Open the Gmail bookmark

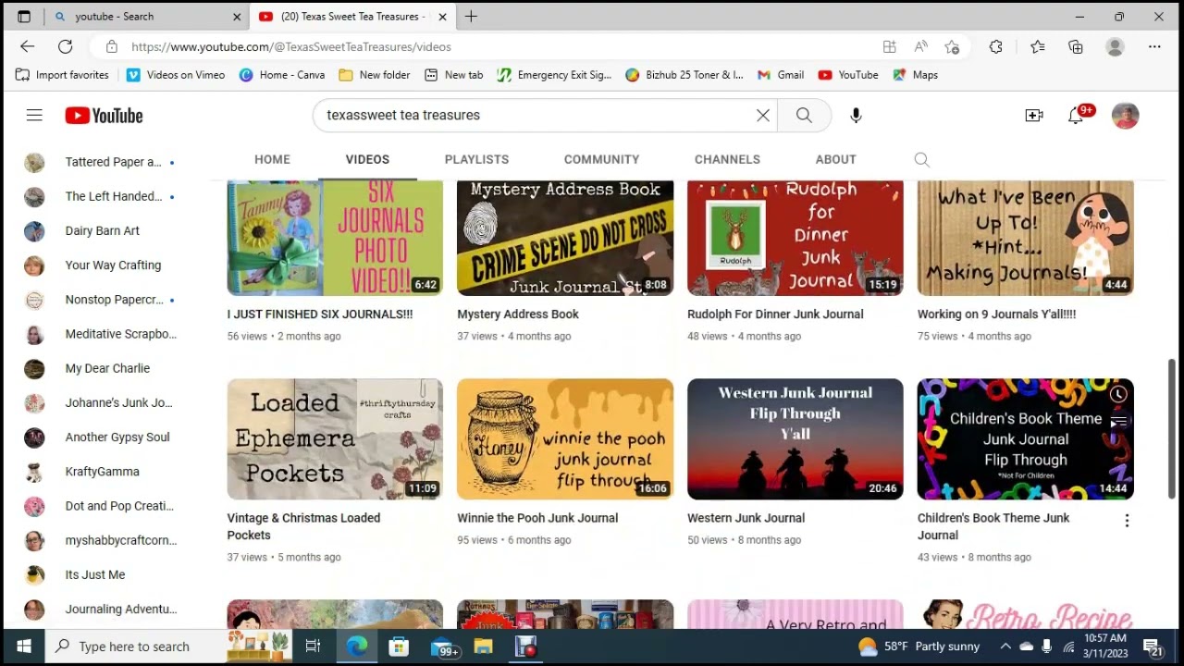point(781,75)
